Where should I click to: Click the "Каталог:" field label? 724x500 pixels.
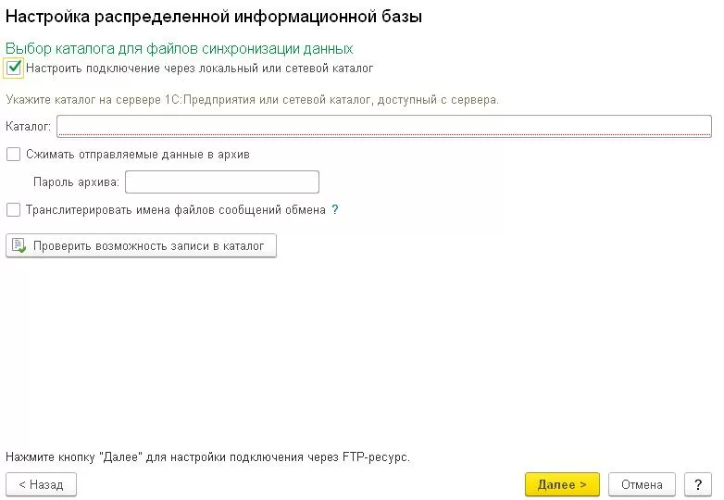click(29, 126)
